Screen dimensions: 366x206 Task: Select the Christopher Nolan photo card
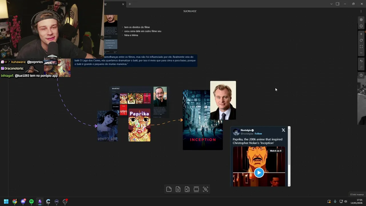(223, 100)
